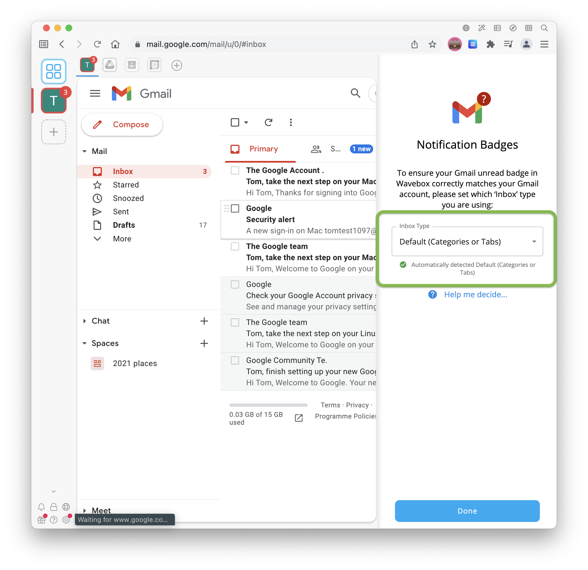Toggle the select all emails checkbox

[x=235, y=123]
